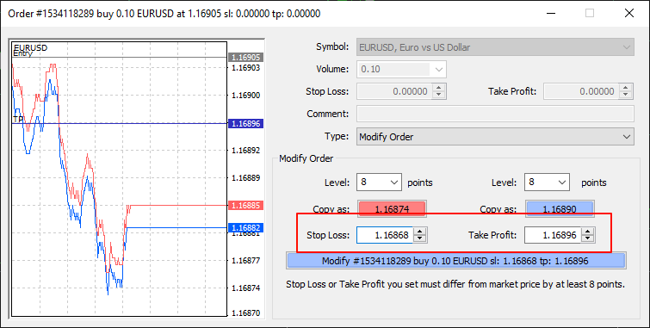Image resolution: width=650 pixels, height=328 pixels.
Task: Minimize the order dialog window
Action: click(x=550, y=13)
